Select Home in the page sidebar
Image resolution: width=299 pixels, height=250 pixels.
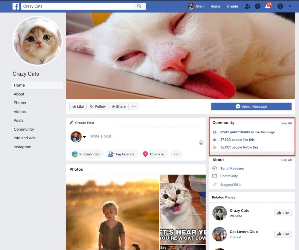(37, 85)
